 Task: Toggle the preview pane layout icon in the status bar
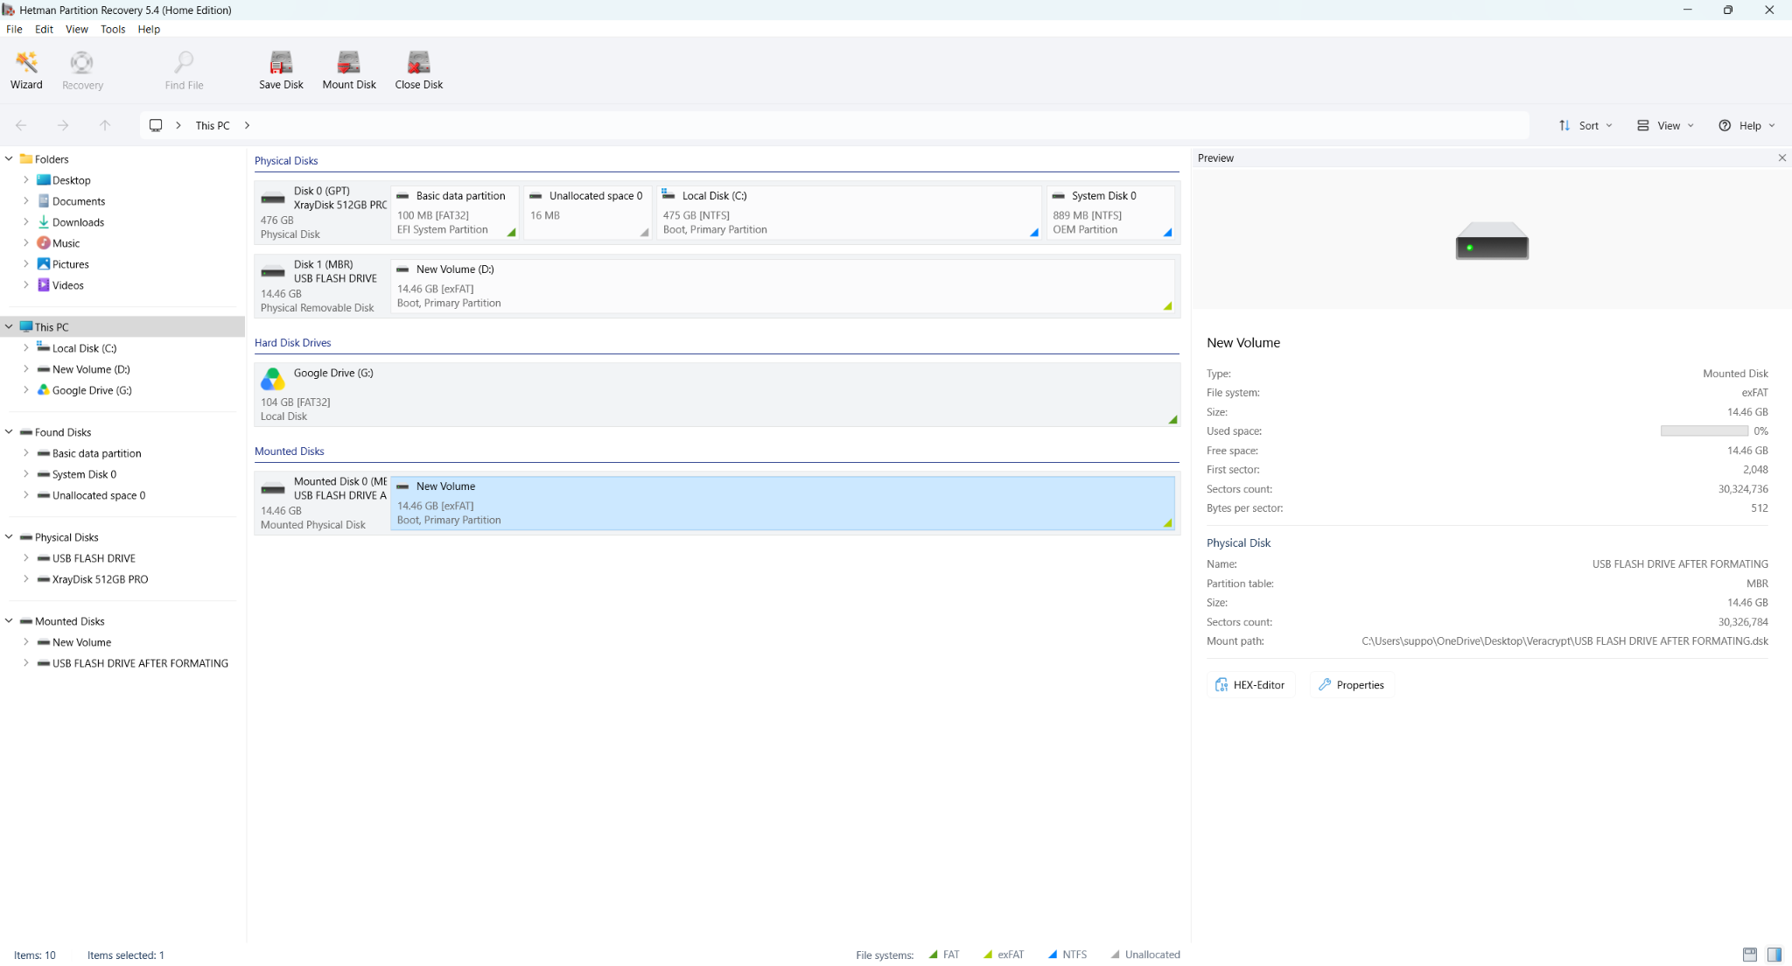coord(1749,955)
